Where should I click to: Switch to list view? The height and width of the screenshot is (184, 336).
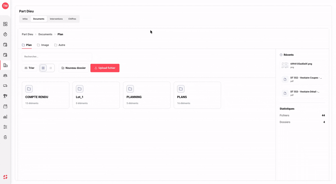click(51, 68)
